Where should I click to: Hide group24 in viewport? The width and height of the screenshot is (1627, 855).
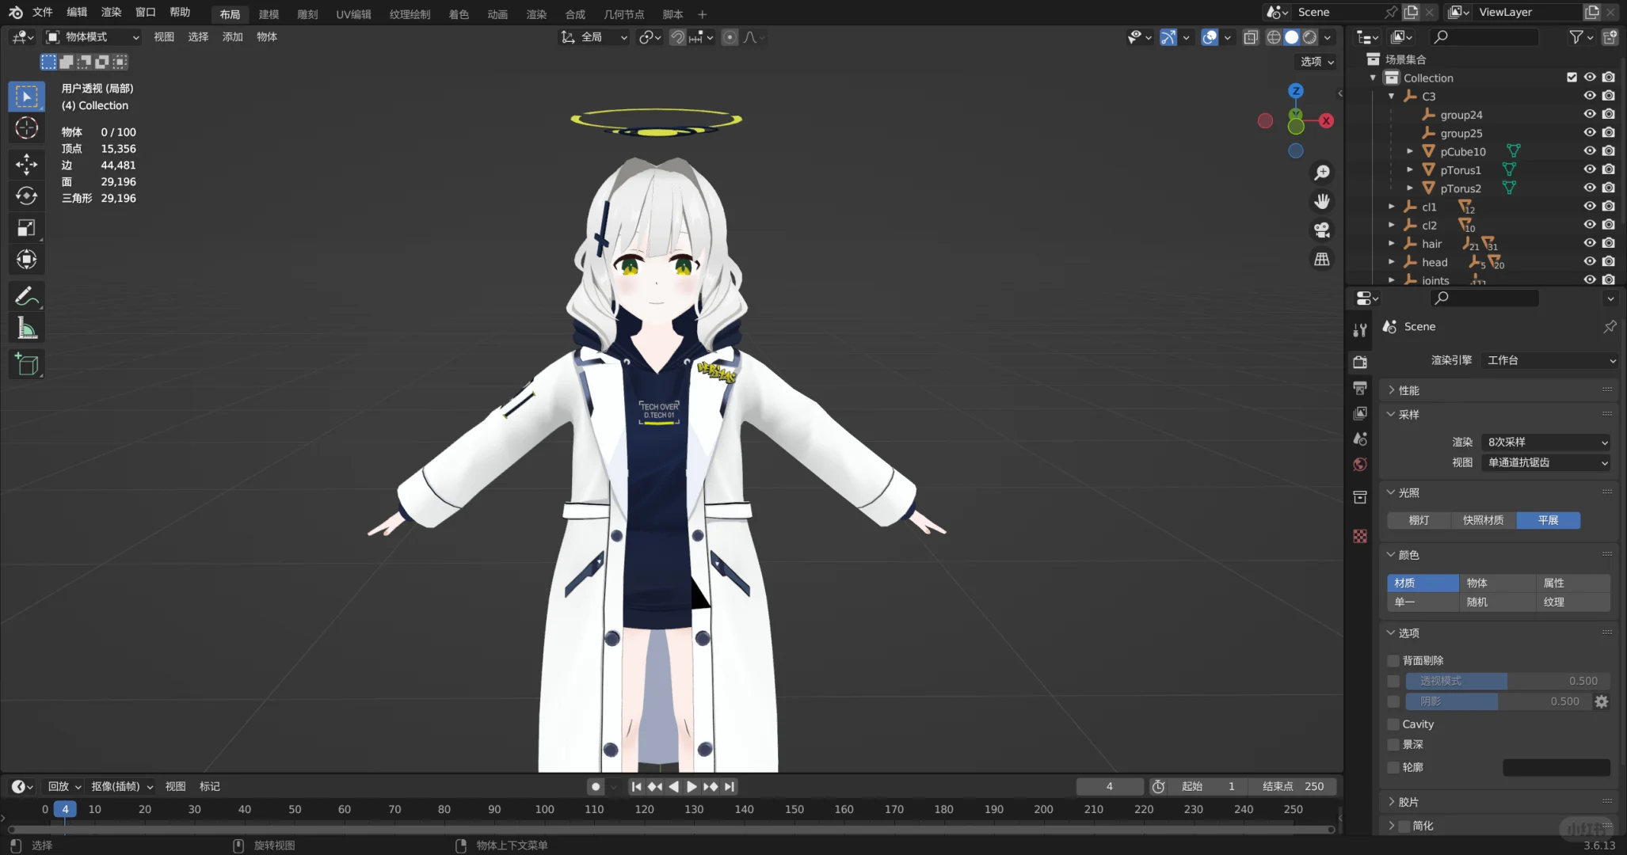click(1590, 115)
